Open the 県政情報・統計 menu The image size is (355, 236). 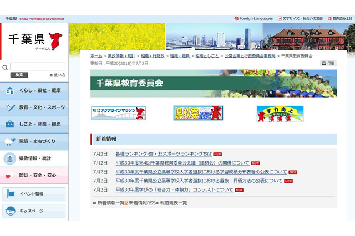34,158
